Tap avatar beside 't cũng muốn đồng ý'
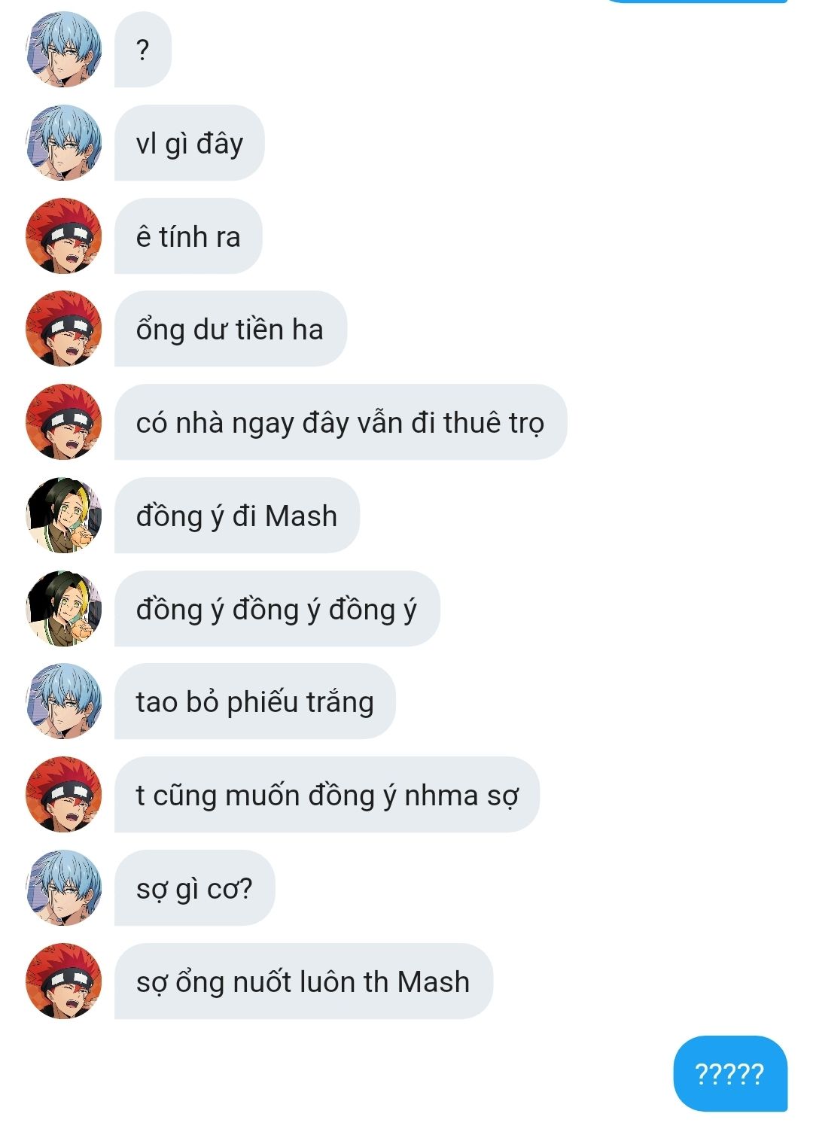The height and width of the screenshot is (1135, 813). pyautogui.click(x=64, y=795)
